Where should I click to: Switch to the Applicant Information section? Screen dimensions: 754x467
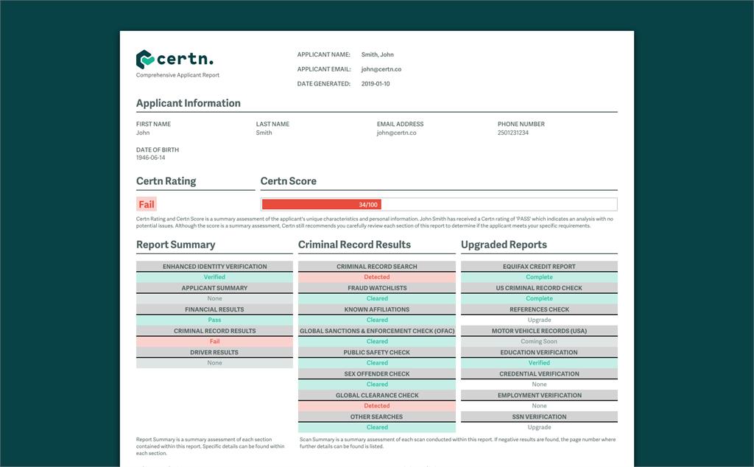(x=188, y=103)
